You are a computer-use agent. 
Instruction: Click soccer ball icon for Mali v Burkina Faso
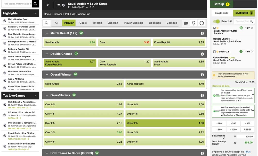pos(5,21)
